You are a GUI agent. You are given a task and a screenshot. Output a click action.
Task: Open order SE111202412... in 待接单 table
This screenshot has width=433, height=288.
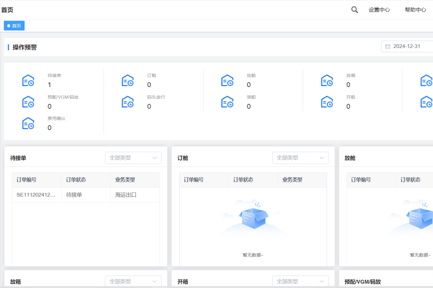[36, 195]
